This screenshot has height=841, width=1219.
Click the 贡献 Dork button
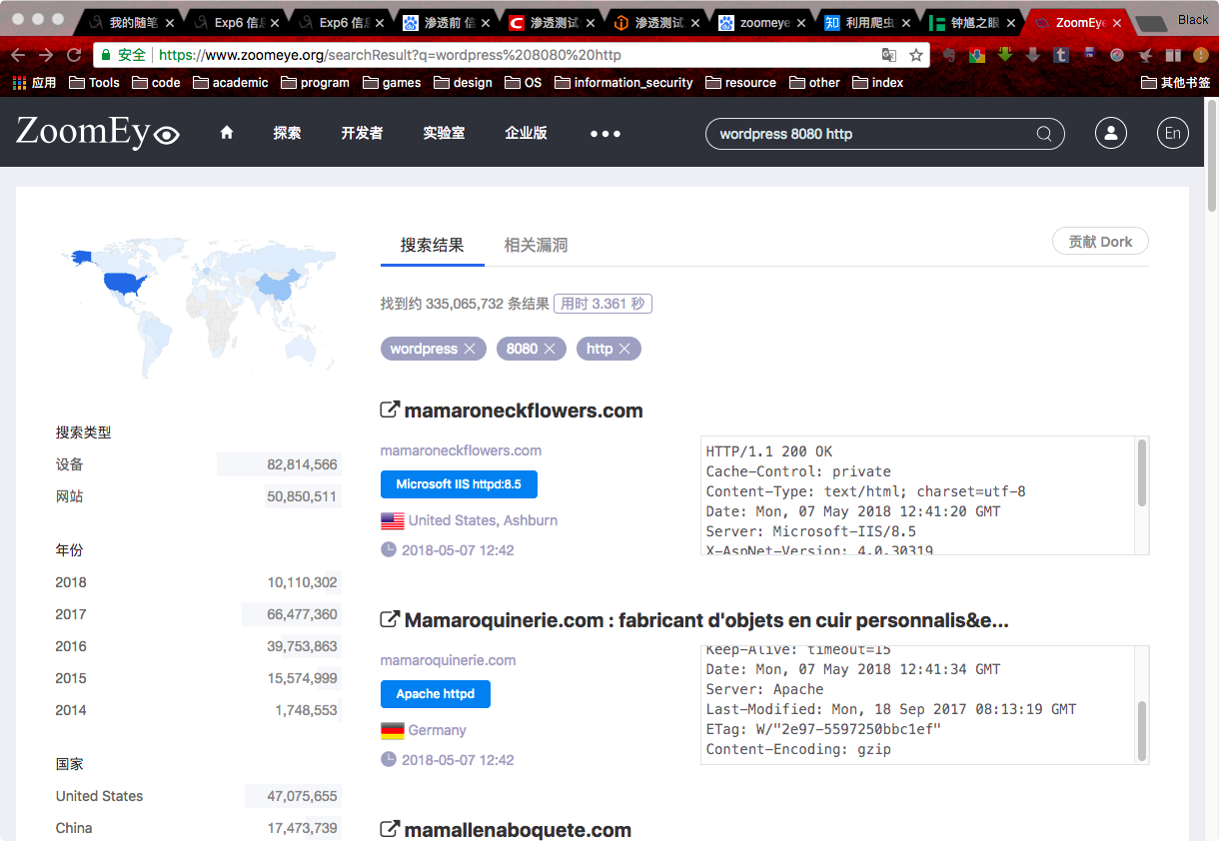point(1100,242)
